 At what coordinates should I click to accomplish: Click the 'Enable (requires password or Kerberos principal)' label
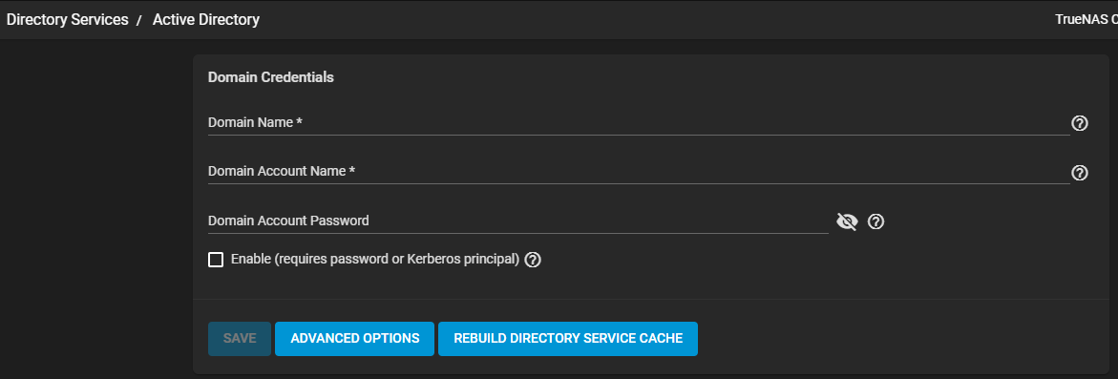[375, 260]
